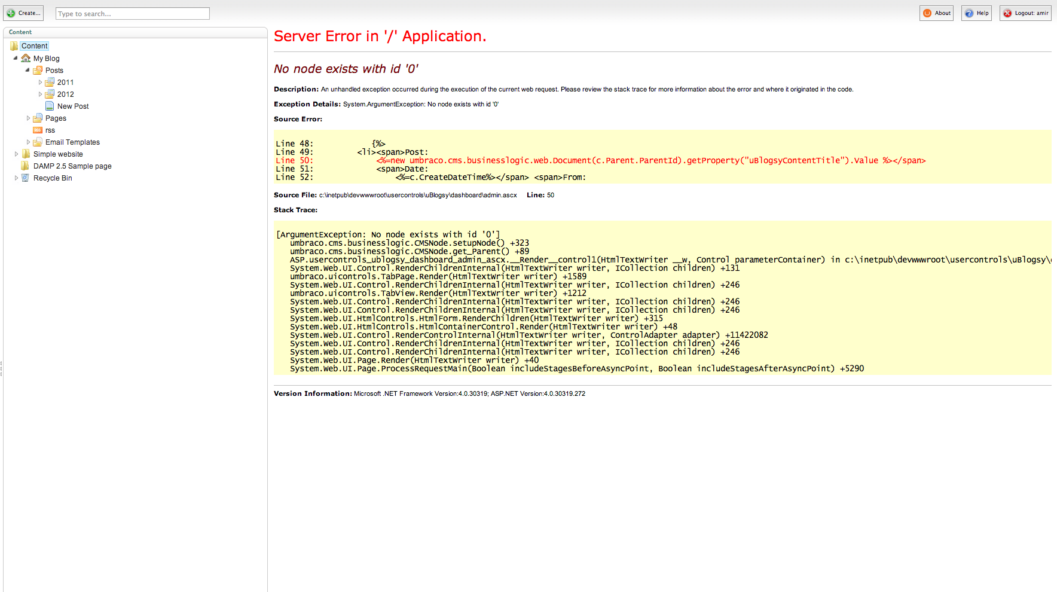Expand the 2011 tree node
This screenshot has width=1057, height=592.
point(40,83)
